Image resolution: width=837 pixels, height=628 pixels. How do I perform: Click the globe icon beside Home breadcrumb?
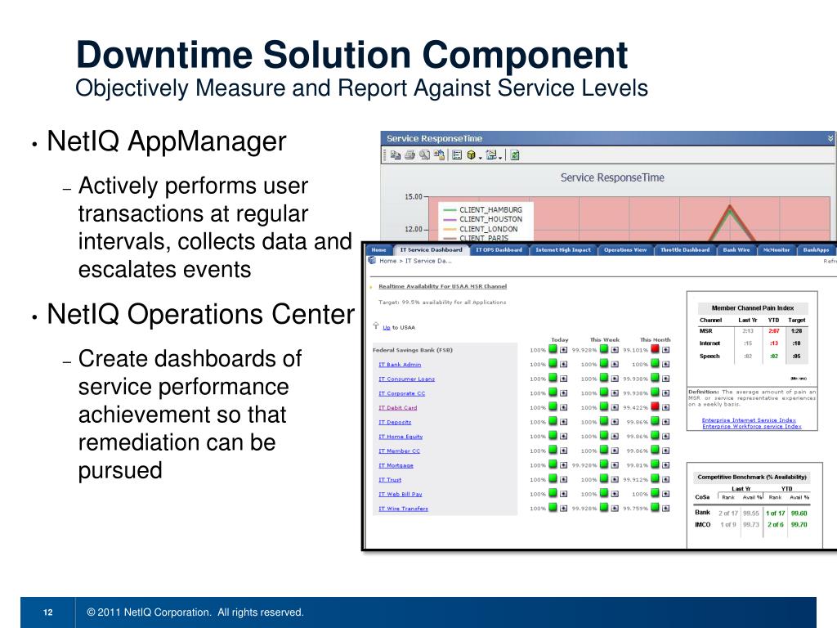[x=372, y=261]
